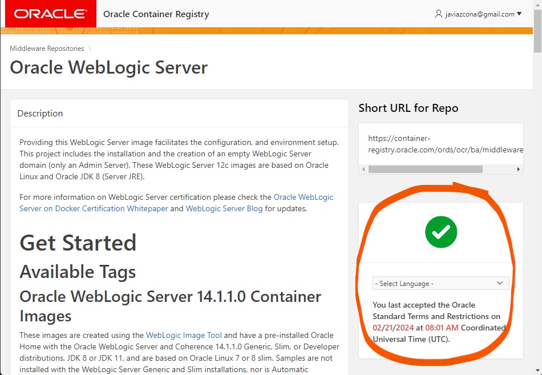Open the javiazcona@gmail.com account menu
Image resolution: width=542 pixels, height=375 pixels.
(479, 14)
